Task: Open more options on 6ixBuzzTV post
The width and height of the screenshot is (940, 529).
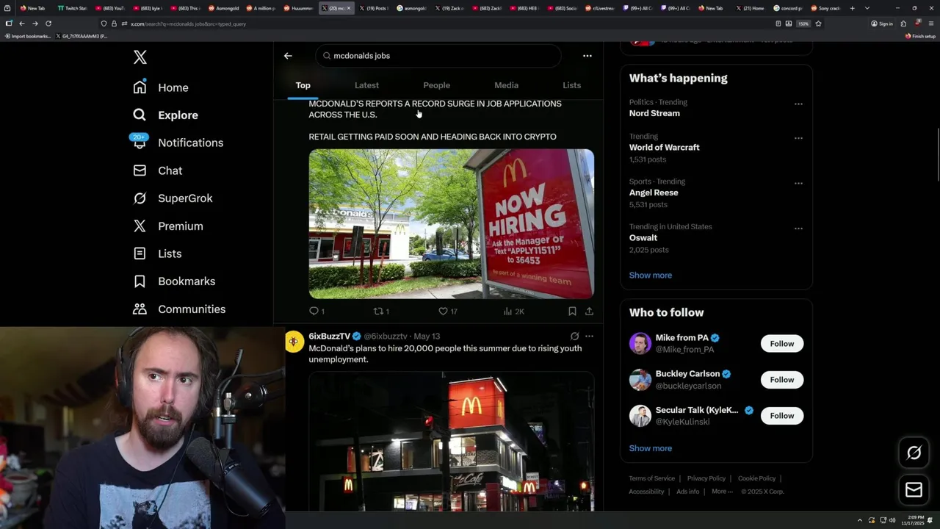Action: (x=589, y=337)
